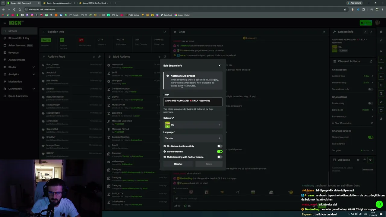
Task: Click the Cancel button in the dialog
Action: click(178, 164)
